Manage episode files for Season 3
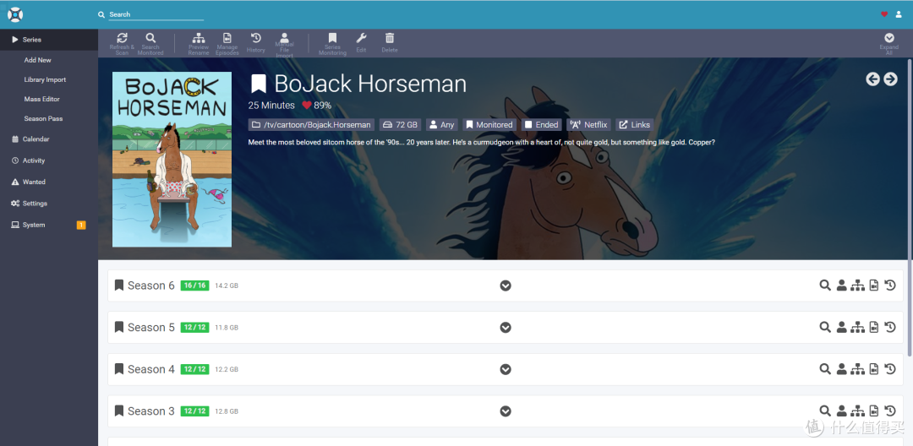The image size is (913, 446). (x=873, y=411)
